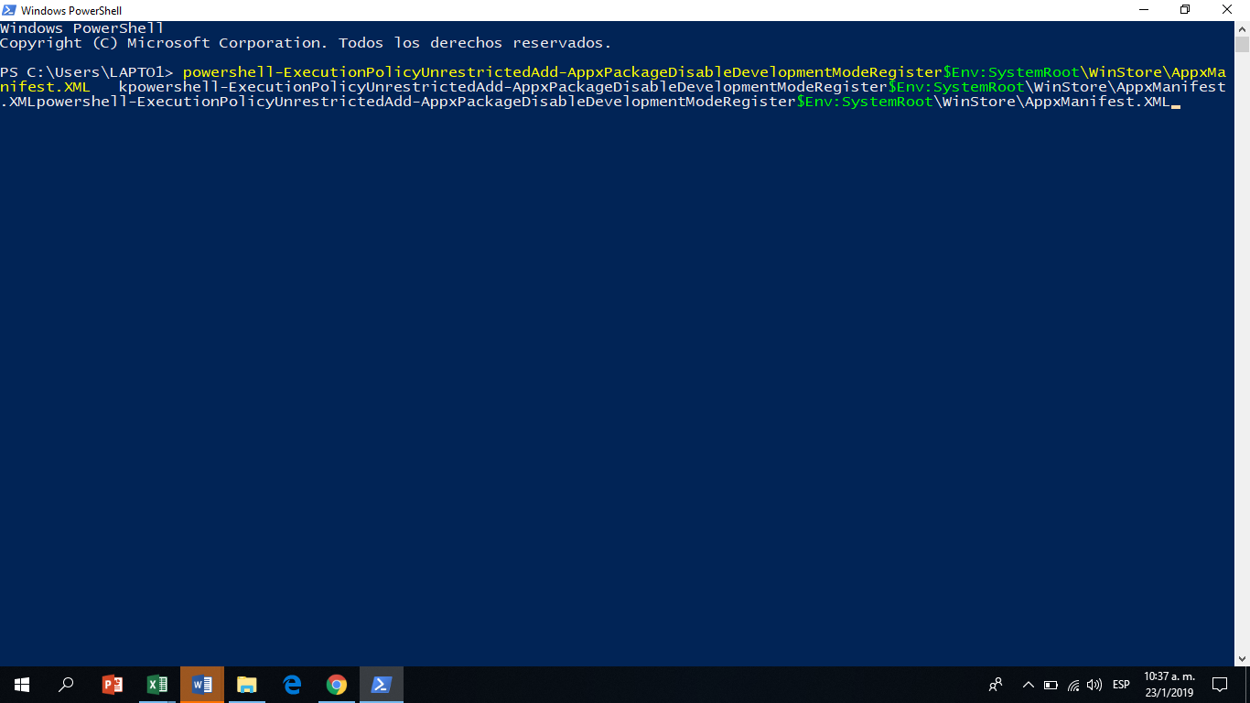The image size is (1250, 703).
Task: Check the battery status icon
Action: [x=1051, y=685]
